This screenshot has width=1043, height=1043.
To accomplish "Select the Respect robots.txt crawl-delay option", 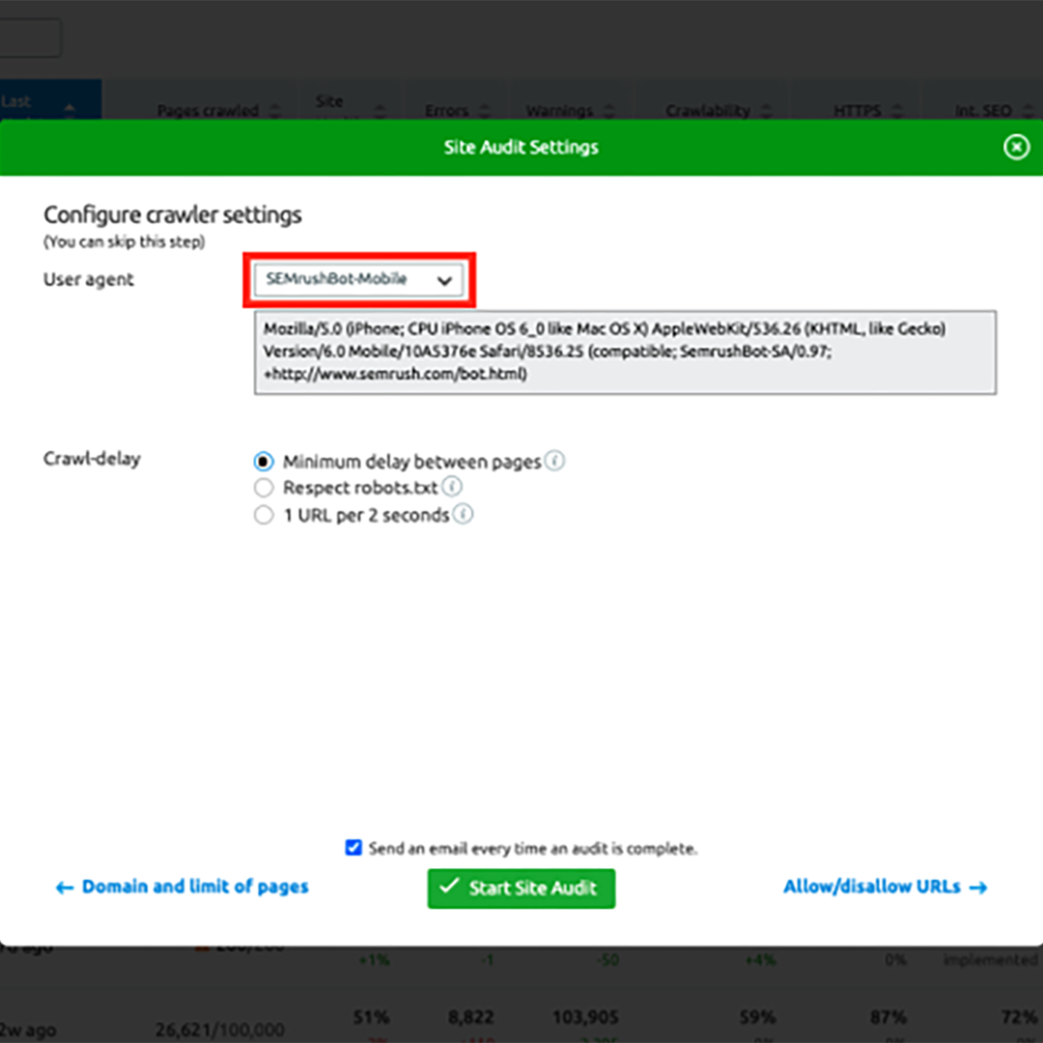I will click(x=264, y=488).
